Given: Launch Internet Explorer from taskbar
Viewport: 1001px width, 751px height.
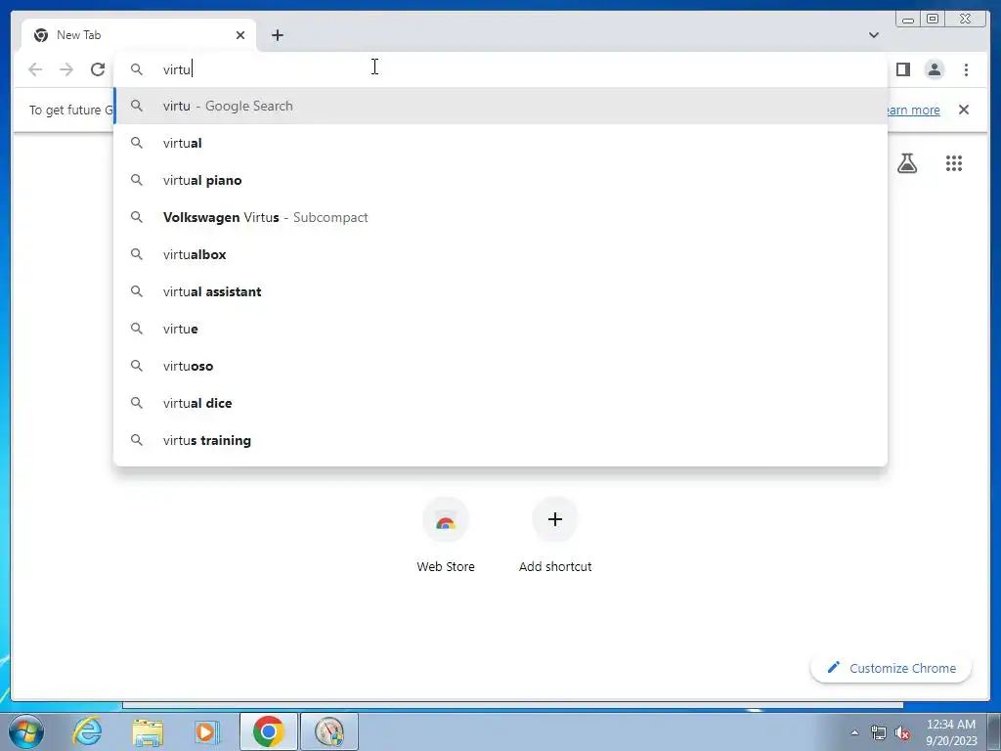Looking at the screenshot, I should tap(87, 731).
